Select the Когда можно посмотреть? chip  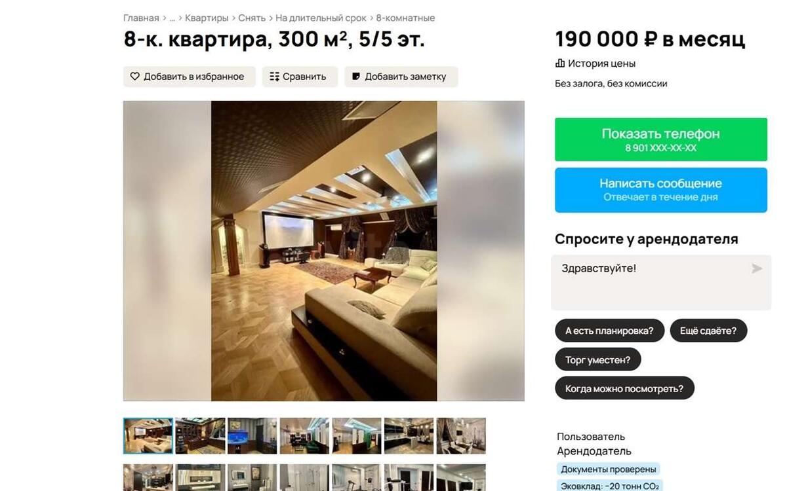[624, 388]
